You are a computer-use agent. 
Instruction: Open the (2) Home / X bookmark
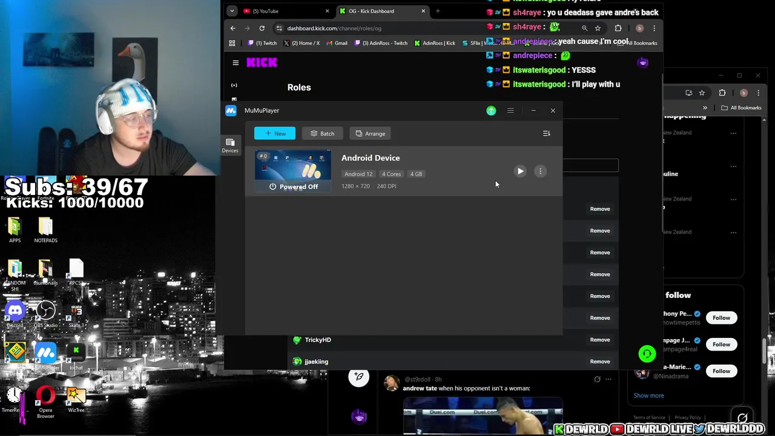coord(302,43)
